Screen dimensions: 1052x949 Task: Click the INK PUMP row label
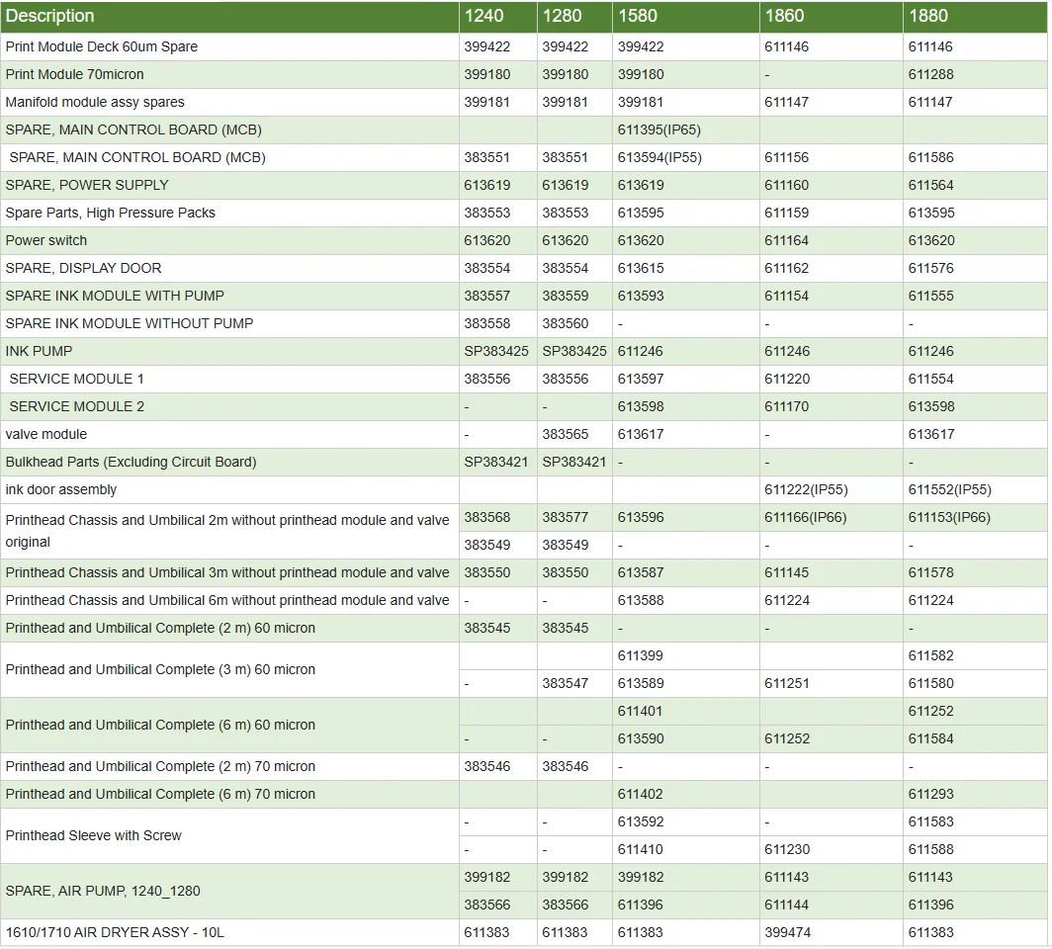pos(40,351)
